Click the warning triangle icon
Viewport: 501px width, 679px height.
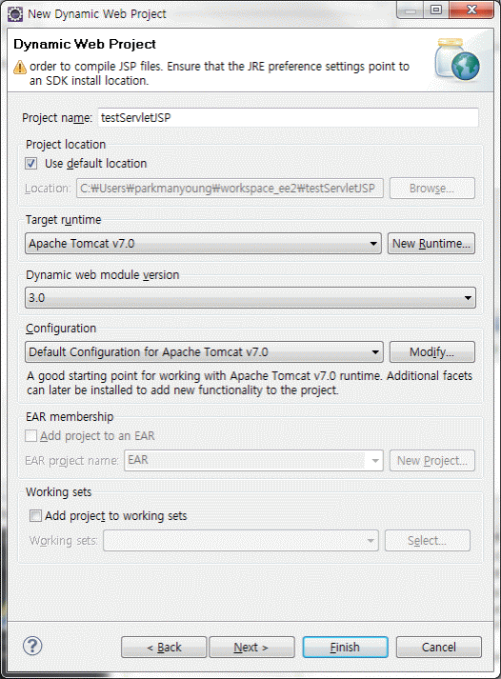tap(20, 67)
